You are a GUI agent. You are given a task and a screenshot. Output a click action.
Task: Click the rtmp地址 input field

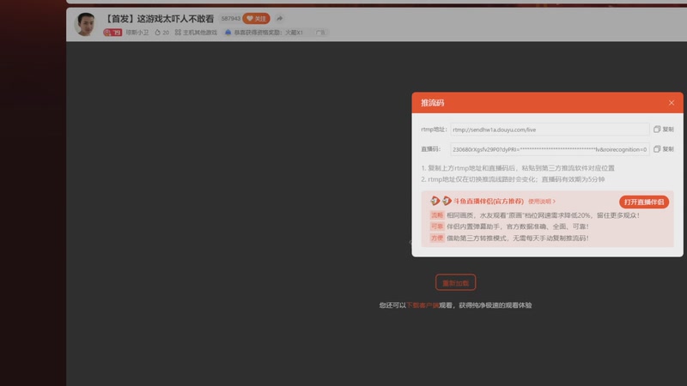click(550, 130)
